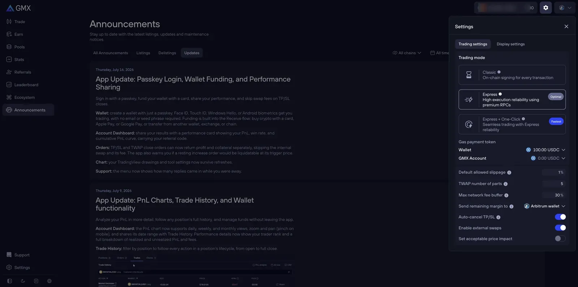The image size is (578, 287).
Task: Select the All Announcements tab
Action: pos(111,53)
